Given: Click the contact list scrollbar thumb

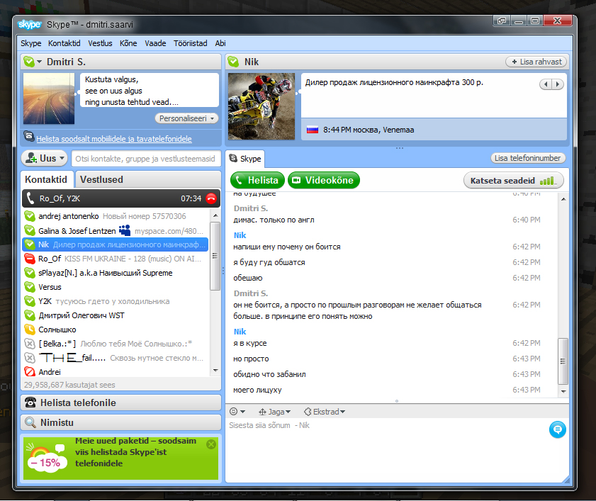Looking at the screenshot, I should pyautogui.click(x=215, y=255).
